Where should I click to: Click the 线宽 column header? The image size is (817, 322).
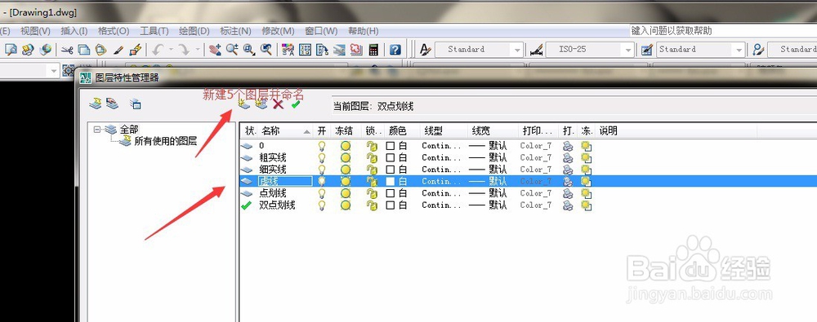pos(493,131)
